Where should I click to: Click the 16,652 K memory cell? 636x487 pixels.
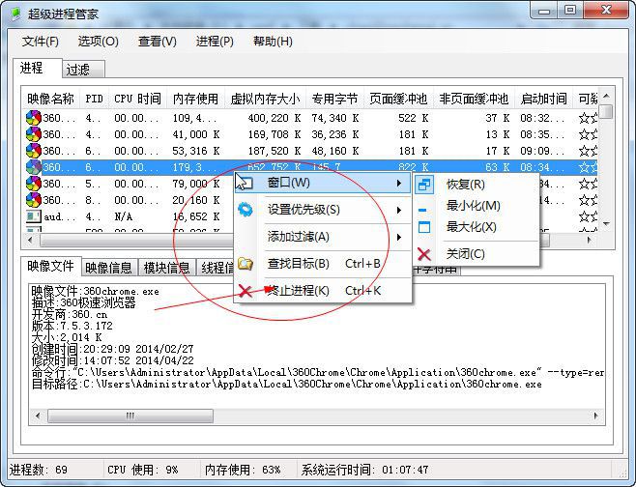(196, 216)
